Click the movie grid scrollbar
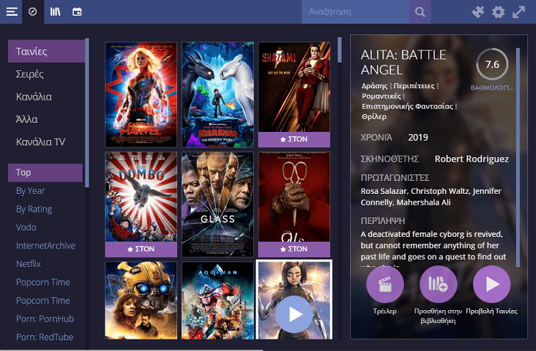Viewport: 536px width, 351px height. (339, 50)
